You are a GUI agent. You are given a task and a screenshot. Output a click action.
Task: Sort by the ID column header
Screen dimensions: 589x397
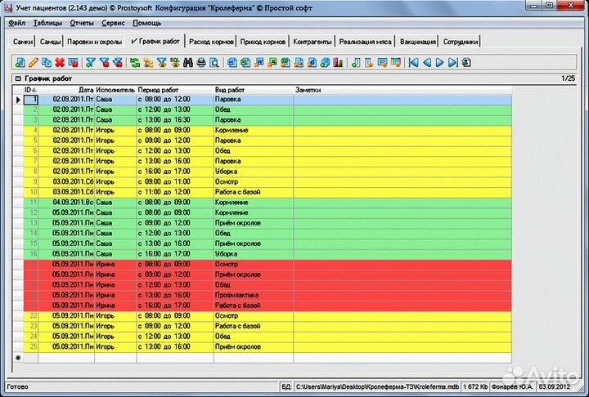(x=31, y=89)
